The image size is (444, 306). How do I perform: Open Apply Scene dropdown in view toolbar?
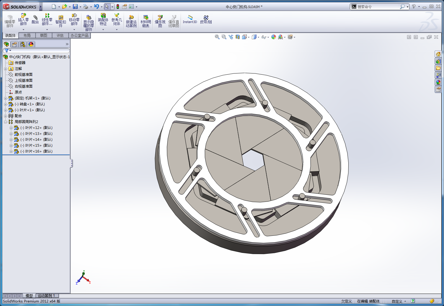(285, 37)
